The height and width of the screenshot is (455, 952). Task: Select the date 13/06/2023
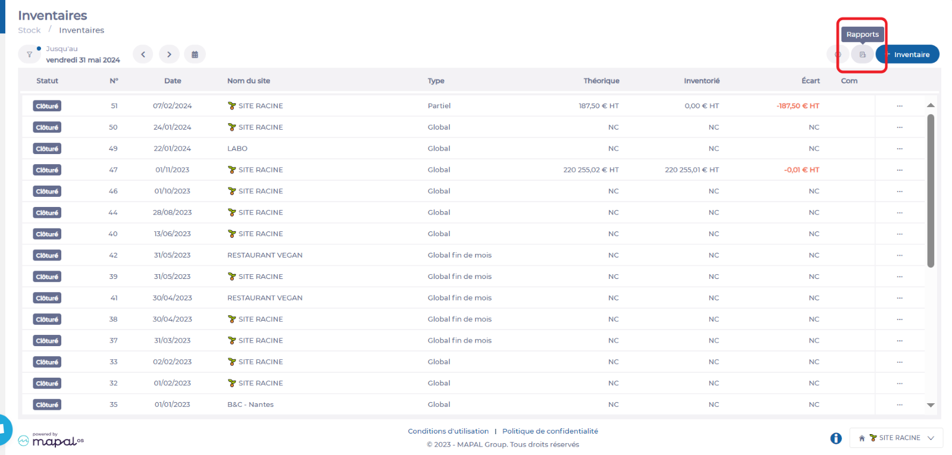[x=173, y=234]
